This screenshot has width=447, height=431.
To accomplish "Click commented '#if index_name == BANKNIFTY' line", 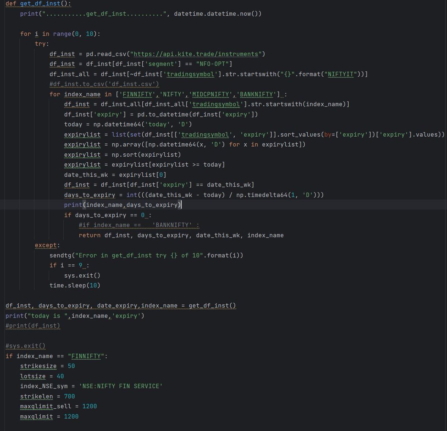I will coord(139,225).
